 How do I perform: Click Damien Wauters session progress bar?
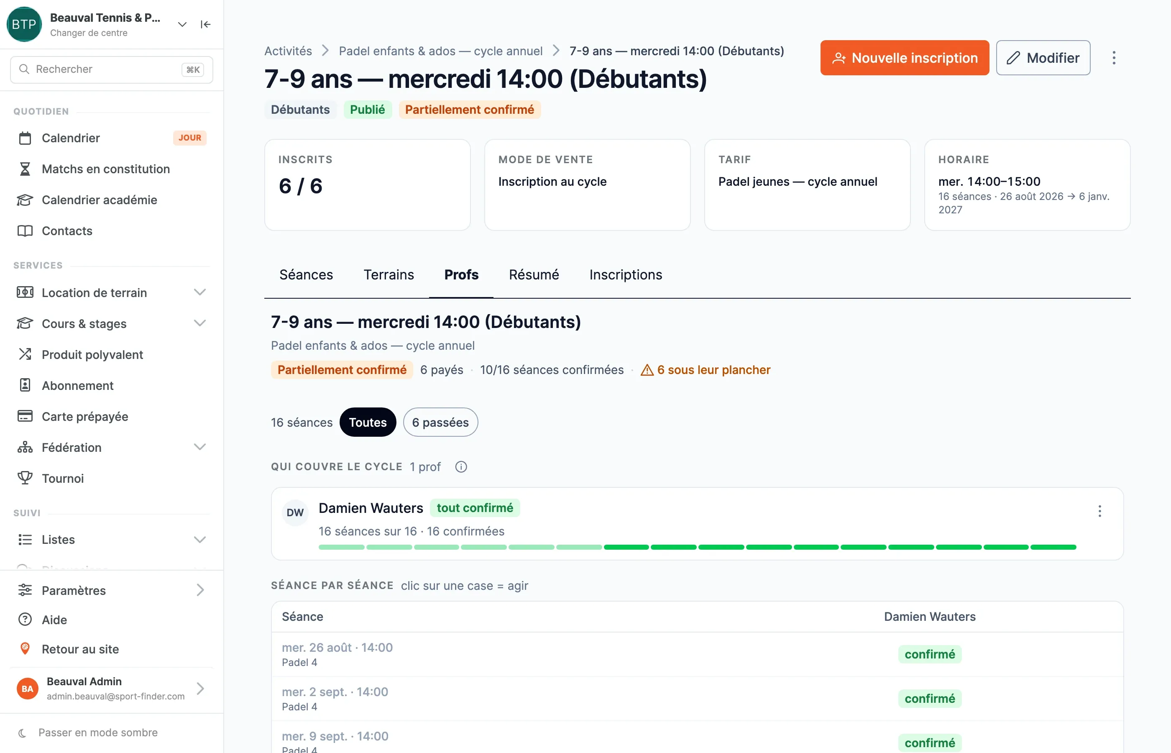[x=698, y=548]
